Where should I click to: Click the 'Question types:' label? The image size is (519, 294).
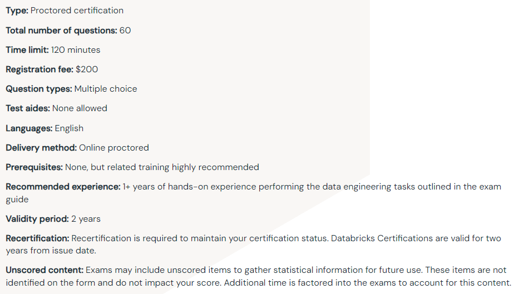(39, 89)
